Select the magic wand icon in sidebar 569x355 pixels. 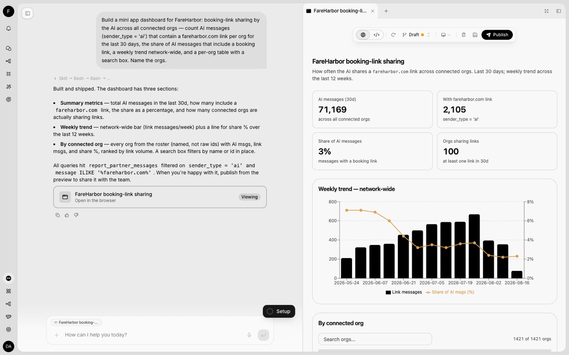[9, 87]
